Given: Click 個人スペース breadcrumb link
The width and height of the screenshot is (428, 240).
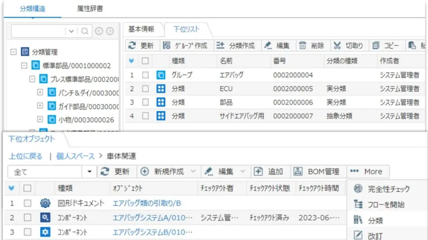Looking at the screenshot, I should pos(75,156).
